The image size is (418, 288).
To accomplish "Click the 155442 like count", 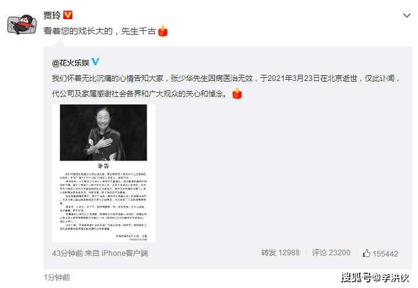I will pyautogui.click(x=385, y=253).
